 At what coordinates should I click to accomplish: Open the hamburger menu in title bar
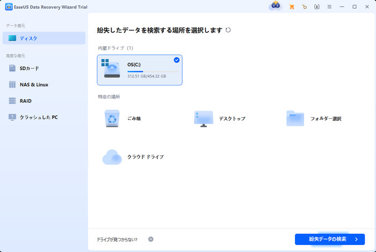pos(329,7)
